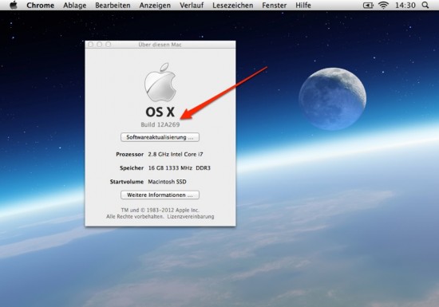
Task: Click the Speicher label
Action: [x=132, y=168]
